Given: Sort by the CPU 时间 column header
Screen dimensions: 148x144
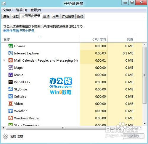Looking at the screenshot, I should (x=94, y=39).
